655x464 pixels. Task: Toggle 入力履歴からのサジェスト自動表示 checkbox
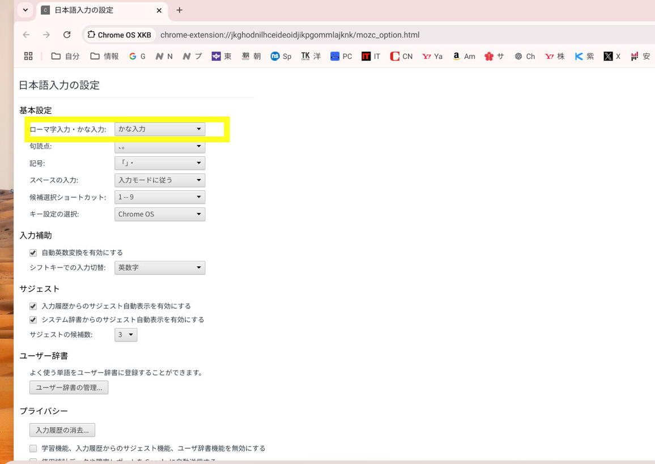33,306
